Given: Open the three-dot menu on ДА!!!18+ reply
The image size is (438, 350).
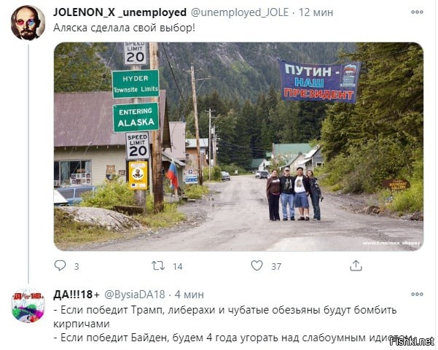Looking at the screenshot, I should [x=417, y=294].
